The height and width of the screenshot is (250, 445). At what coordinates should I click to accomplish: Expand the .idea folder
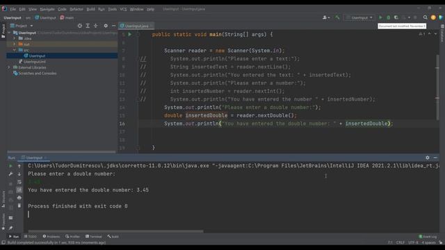(x=14, y=39)
